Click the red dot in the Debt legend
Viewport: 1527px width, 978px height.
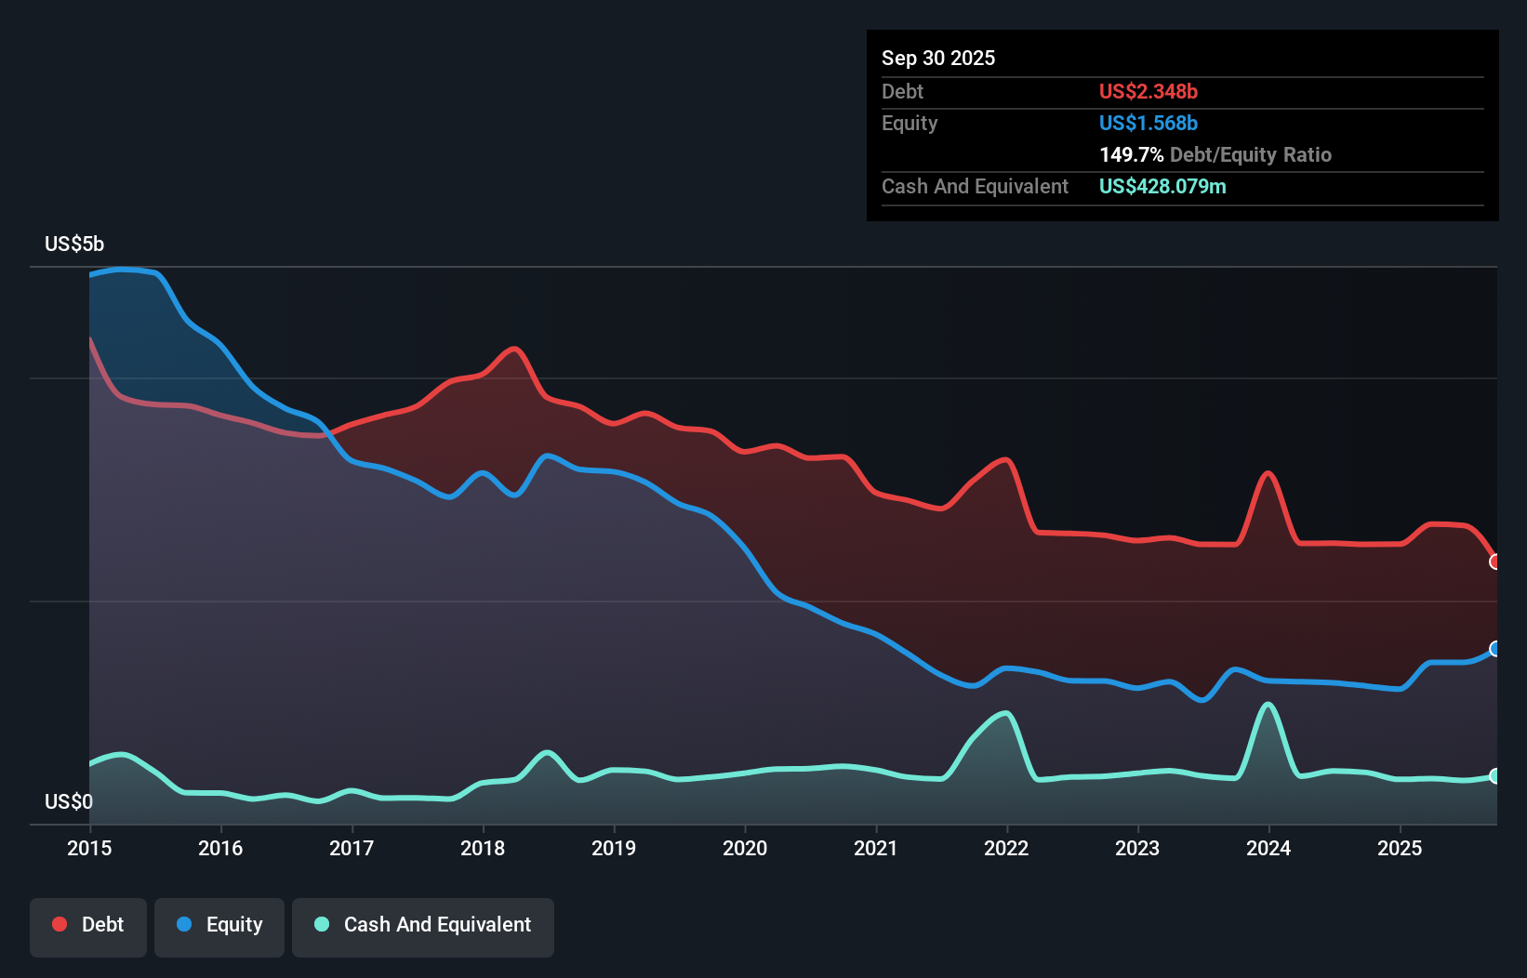pyautogui.click(x=59, y=924)
